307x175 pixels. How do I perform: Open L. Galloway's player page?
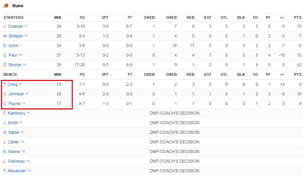14,161
